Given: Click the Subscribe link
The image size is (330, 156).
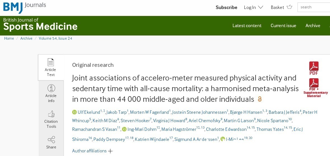Looking at the screenshot, I should point(226,7).
